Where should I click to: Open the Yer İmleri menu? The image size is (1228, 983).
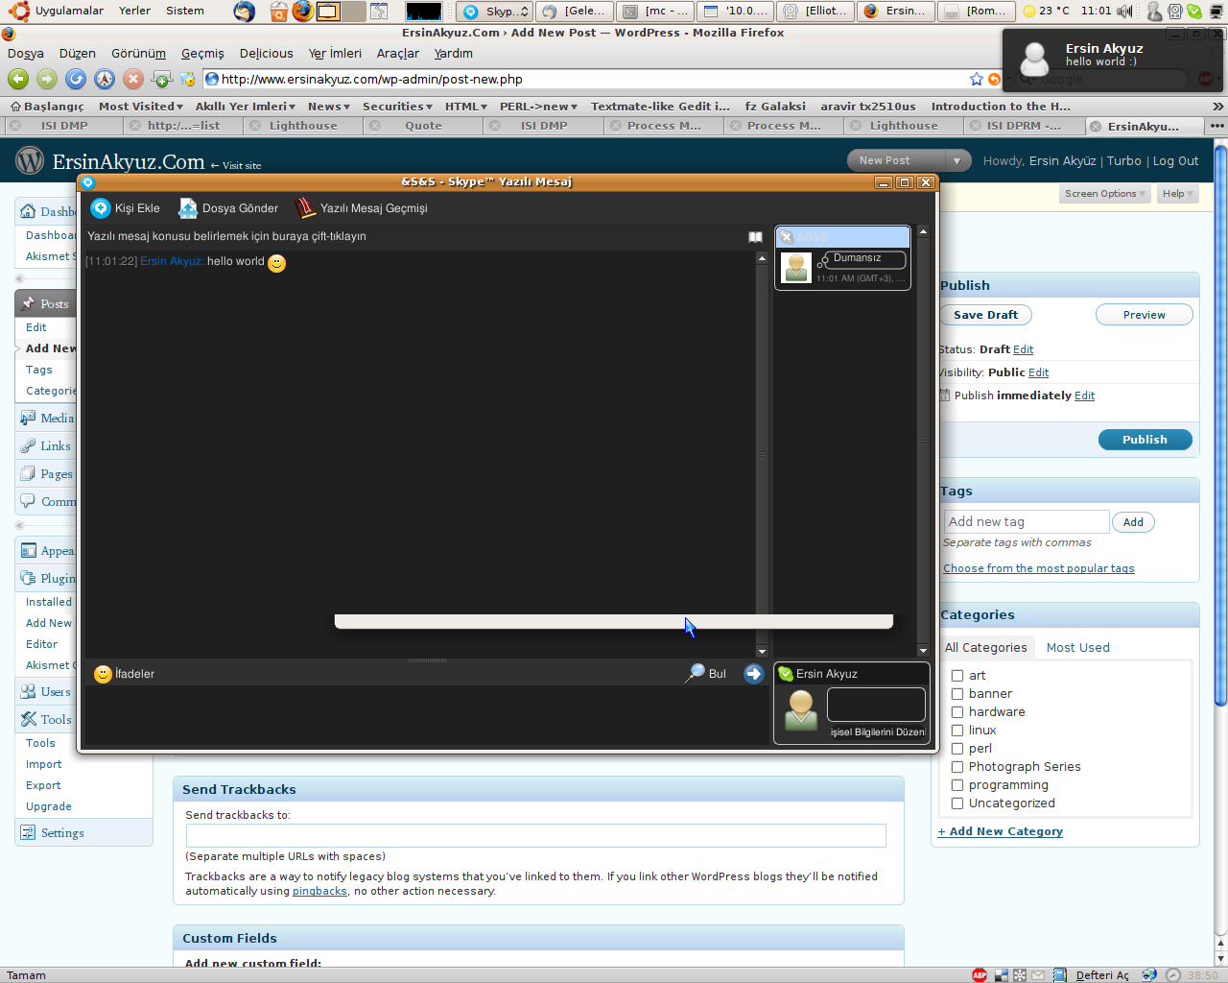[x=335, y=54]
